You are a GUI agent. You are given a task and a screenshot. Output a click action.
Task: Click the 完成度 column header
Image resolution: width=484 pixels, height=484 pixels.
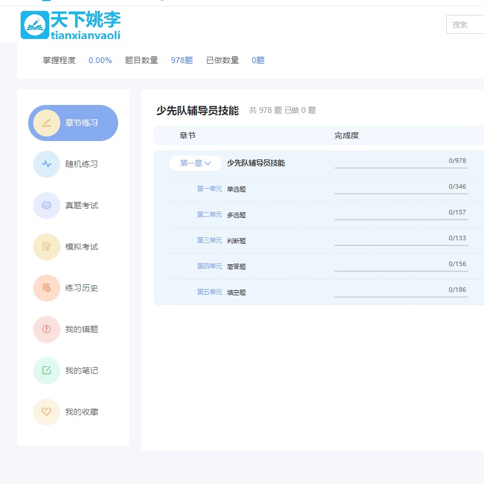[346, 135]
